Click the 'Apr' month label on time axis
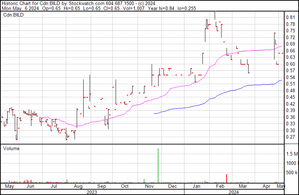The width and height of the screenshot is (299, 195). point(266,186)
